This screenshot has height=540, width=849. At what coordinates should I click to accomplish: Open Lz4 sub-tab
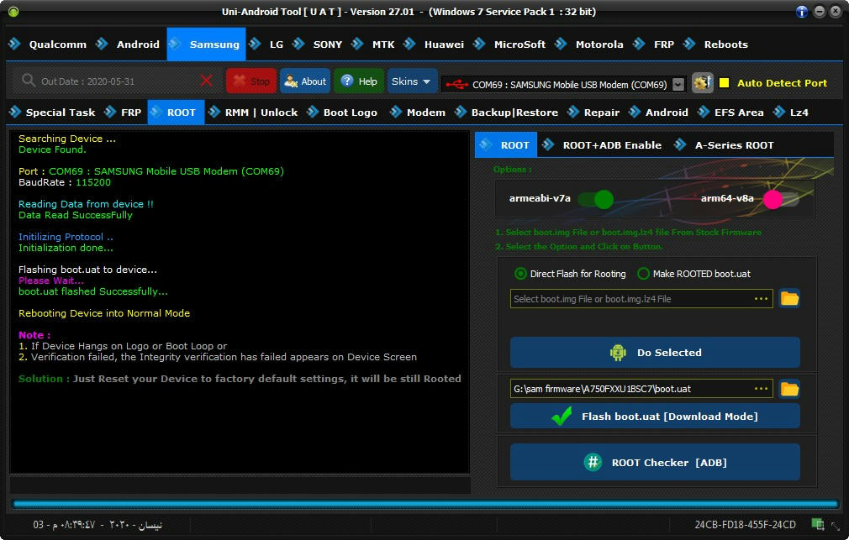(x=791, y=113)
